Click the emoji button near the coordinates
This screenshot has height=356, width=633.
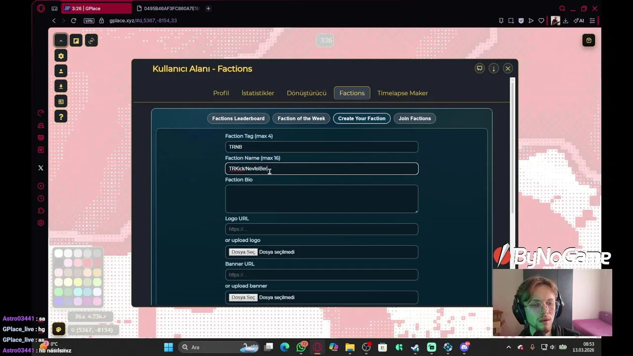click(58, 330)
